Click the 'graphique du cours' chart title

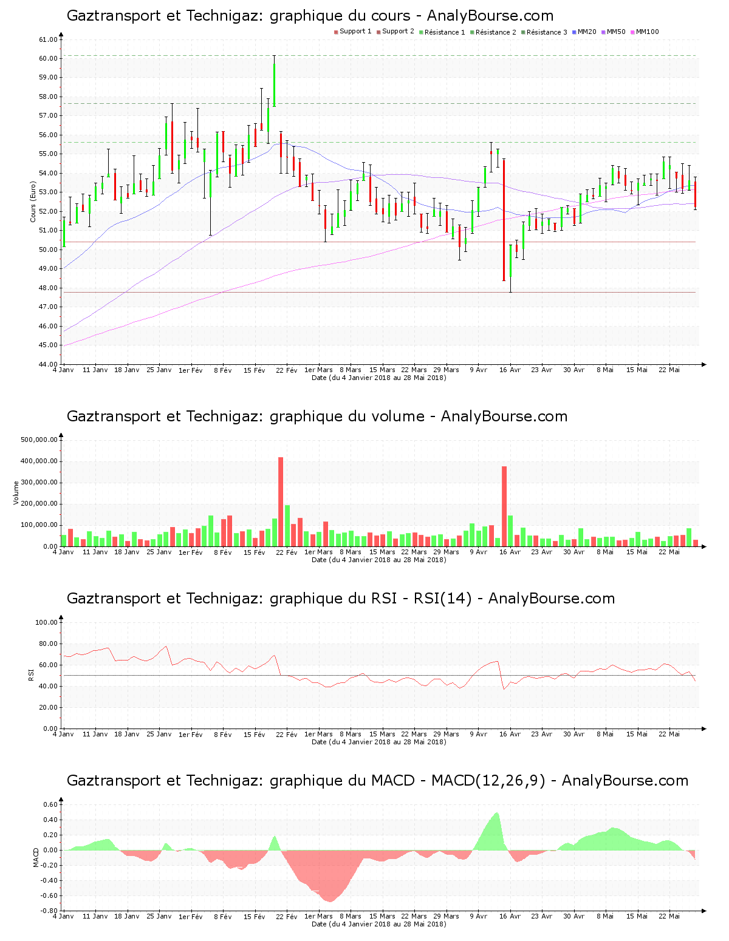pyautogui.click(x=310, y=16)
